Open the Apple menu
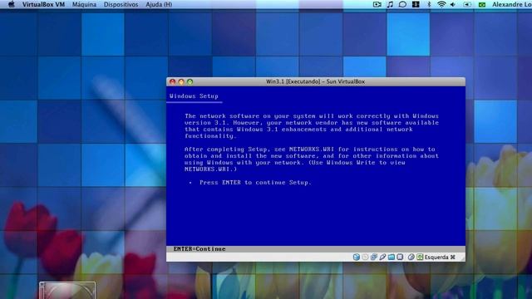Image resolution: width=532 pixels, height=299 pixels. [x=11, y=4]
